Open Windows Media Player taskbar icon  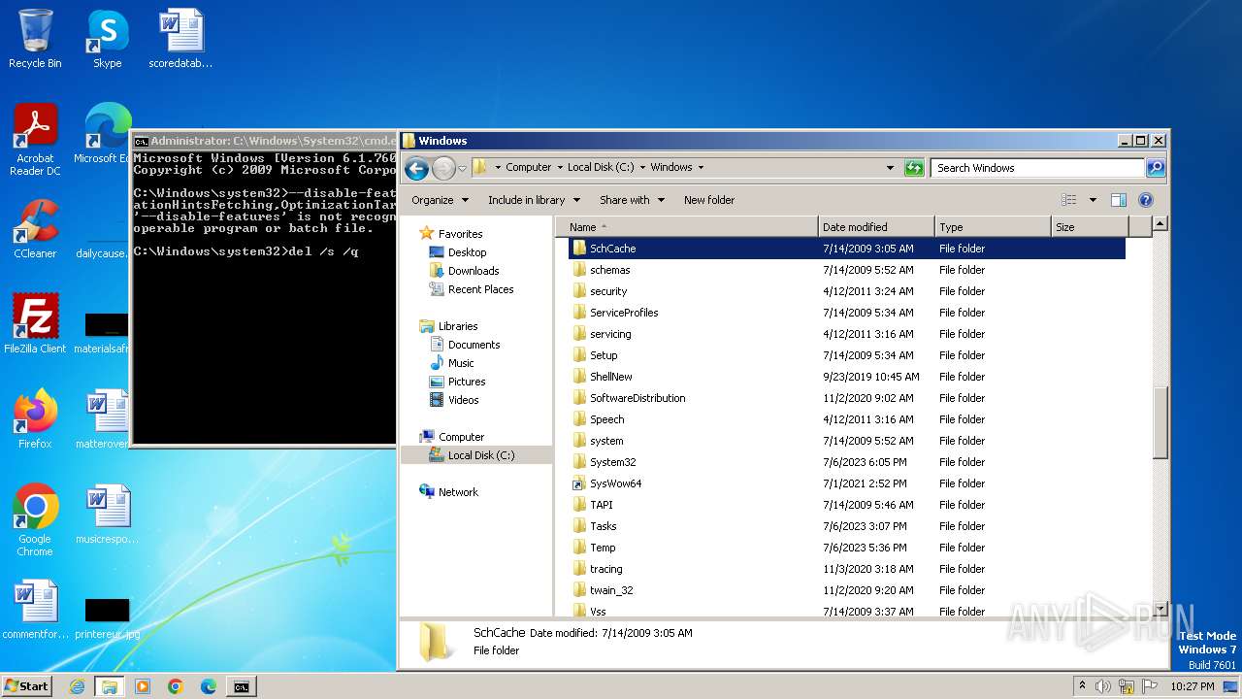point(142,686)
